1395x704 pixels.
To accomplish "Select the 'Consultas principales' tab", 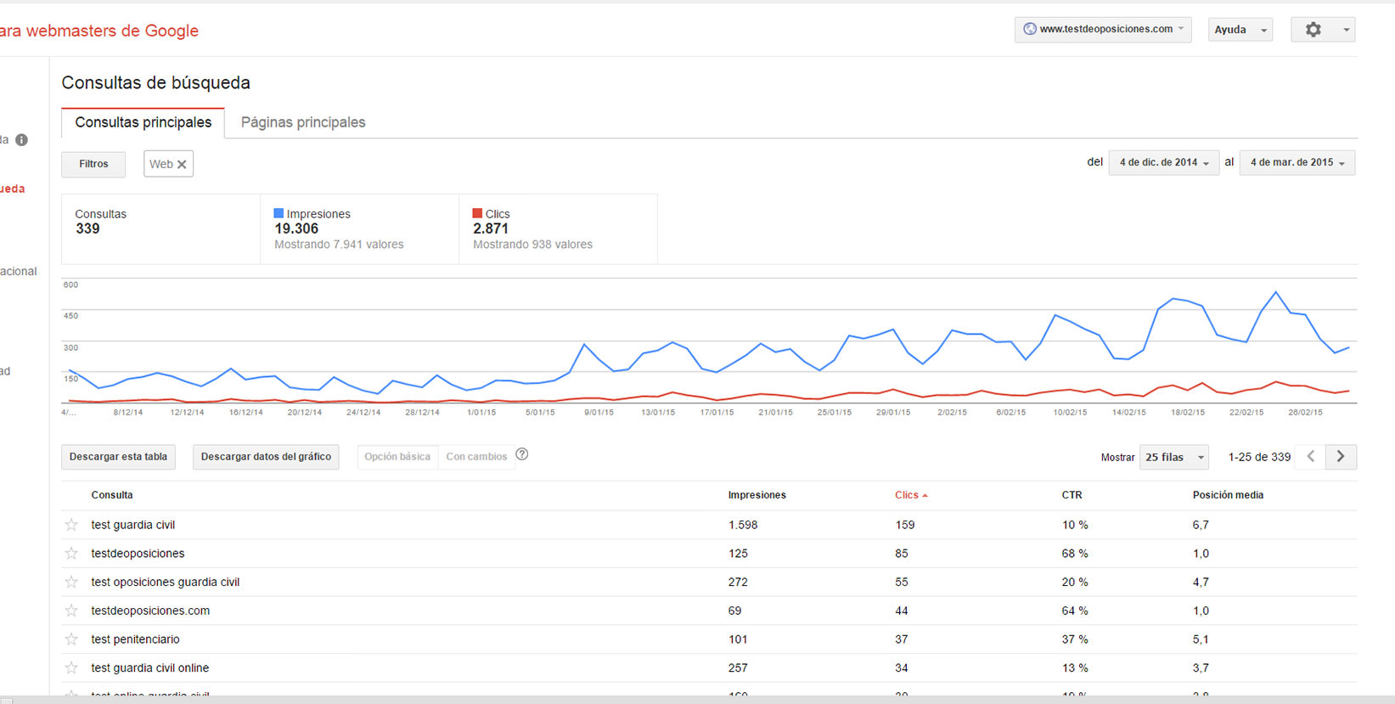I will (143, 122).
